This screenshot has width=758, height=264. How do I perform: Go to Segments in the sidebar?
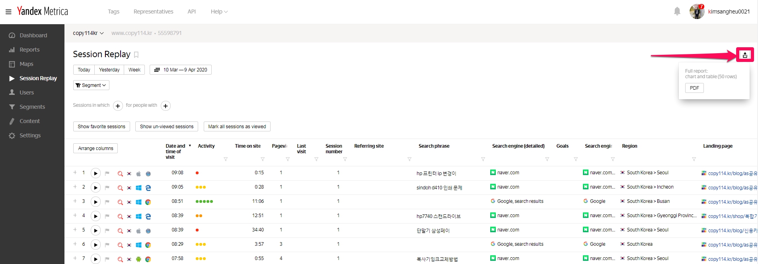tap(32, 107)
